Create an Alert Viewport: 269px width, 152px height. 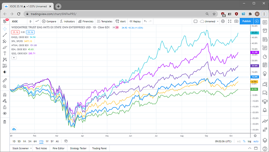click(120, 21)
